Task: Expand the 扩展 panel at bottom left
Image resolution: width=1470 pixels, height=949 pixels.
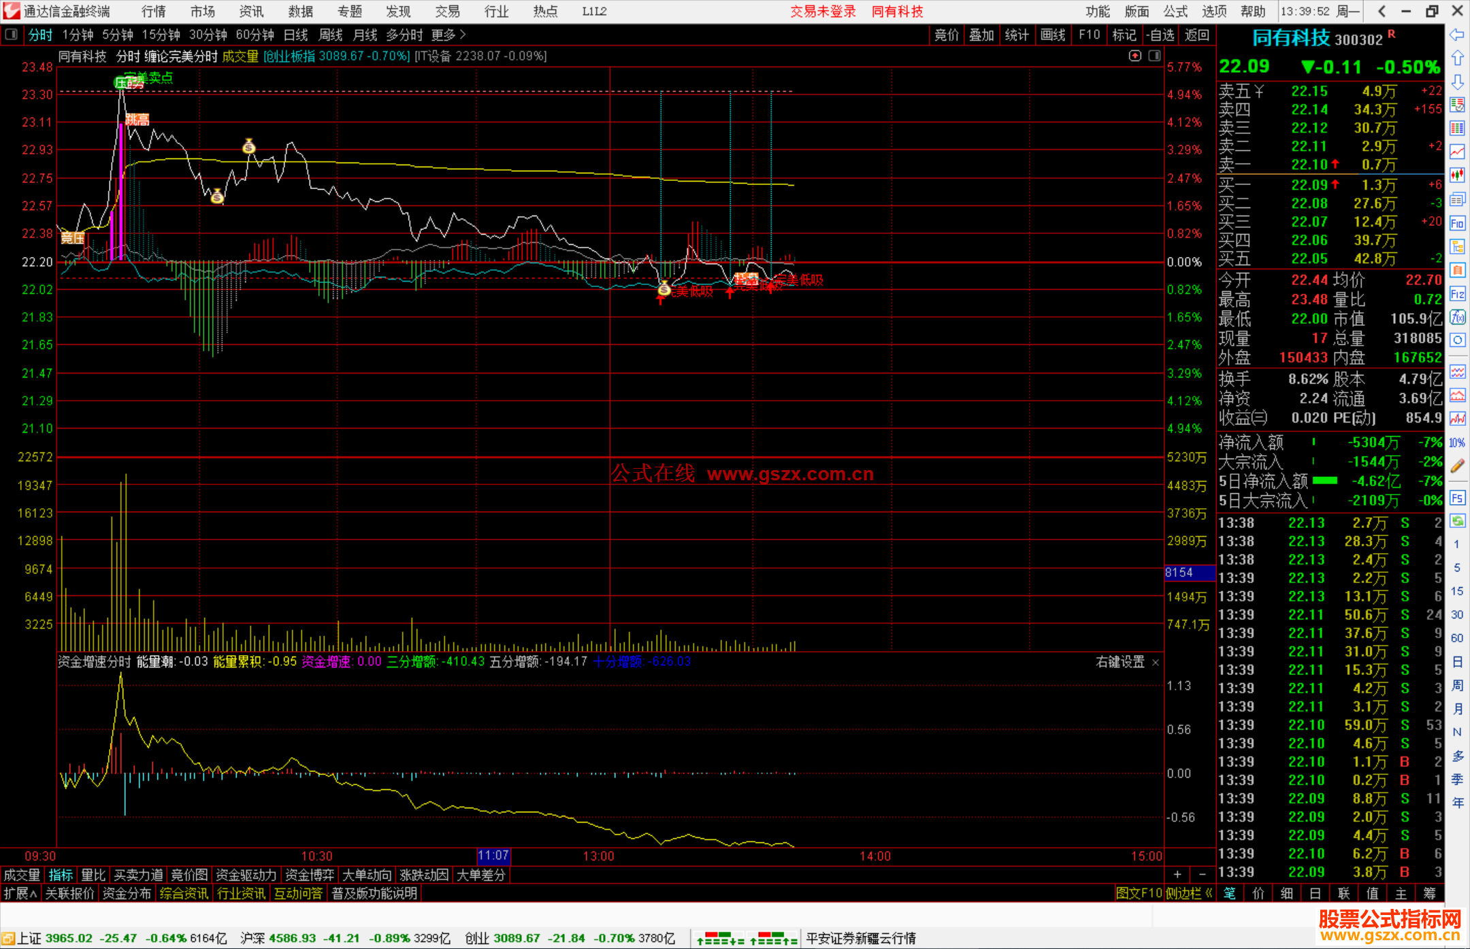Action: (x=20, y=893)
